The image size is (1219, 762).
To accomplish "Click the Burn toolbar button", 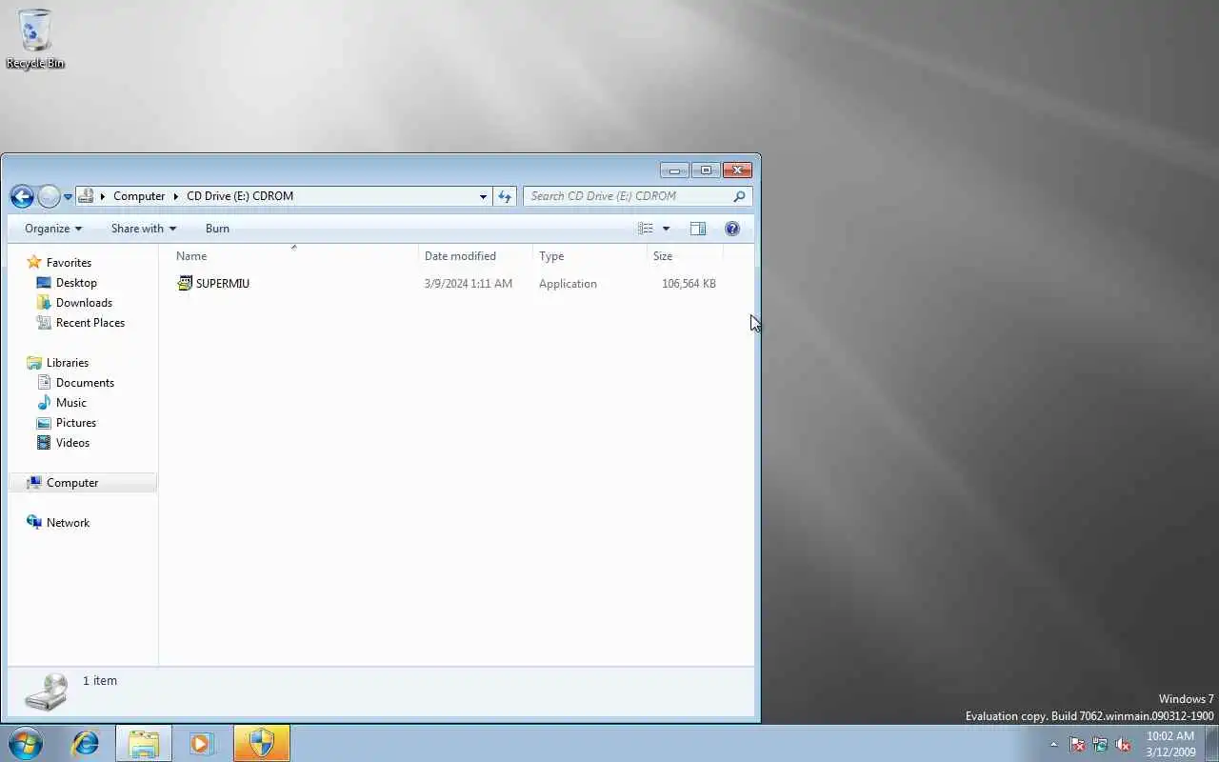I will [217, 229].
